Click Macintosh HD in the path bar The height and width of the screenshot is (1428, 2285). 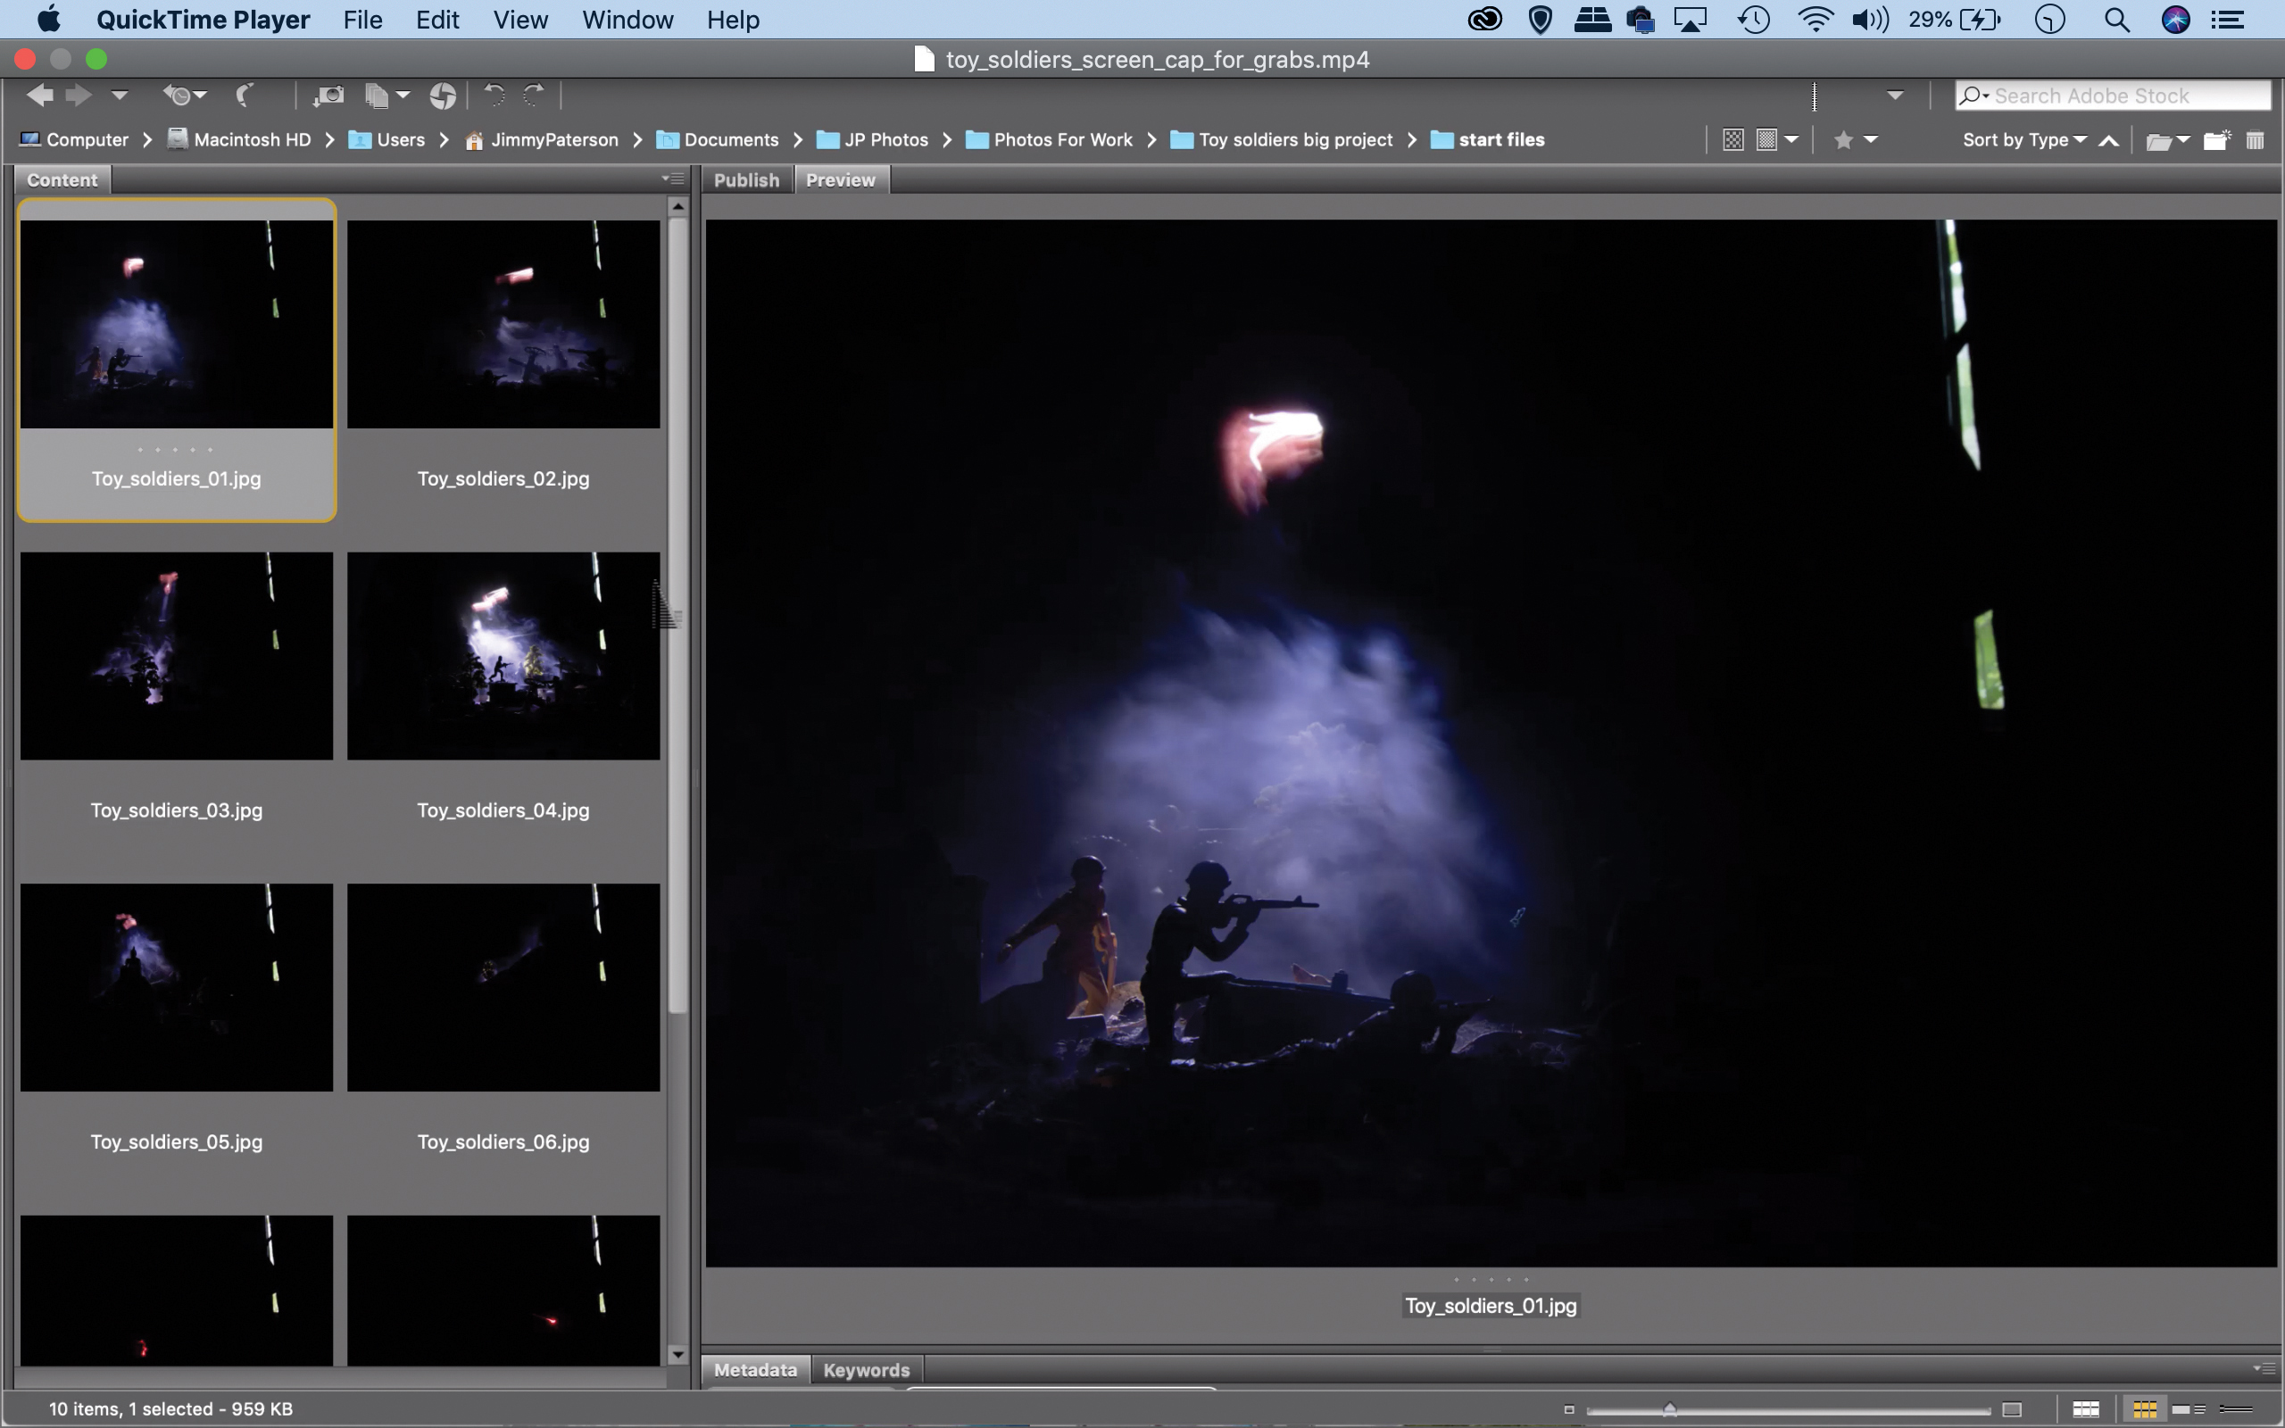[x=240, y=140]
